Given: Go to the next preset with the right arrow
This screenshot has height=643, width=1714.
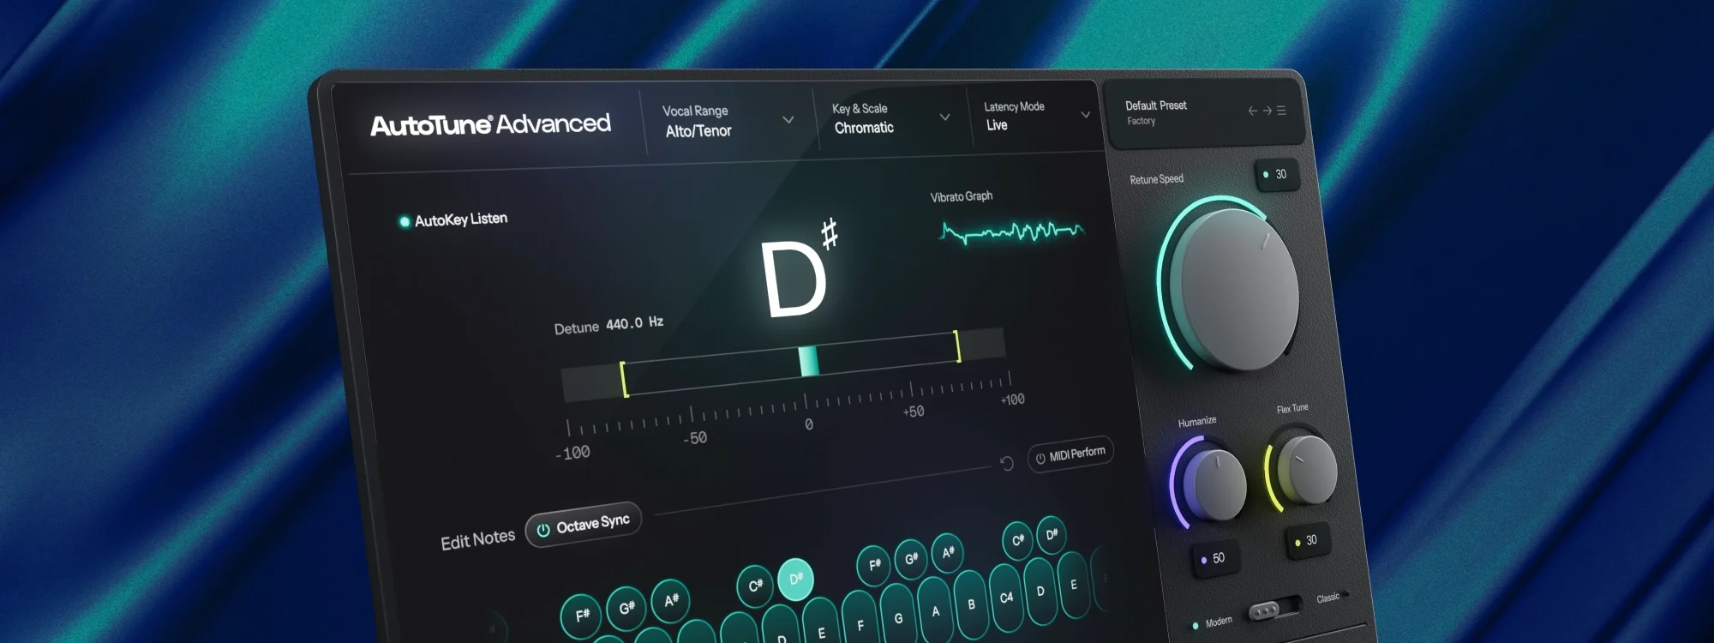Looking at the screenshot, I should coord(1267,111).
